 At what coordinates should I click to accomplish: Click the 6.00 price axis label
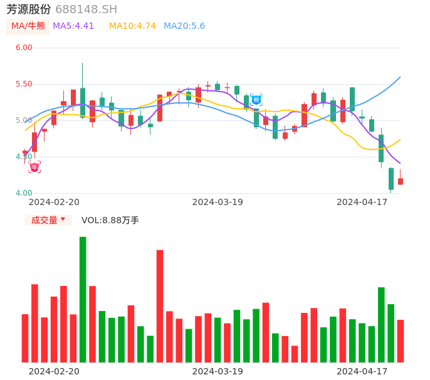24,48
